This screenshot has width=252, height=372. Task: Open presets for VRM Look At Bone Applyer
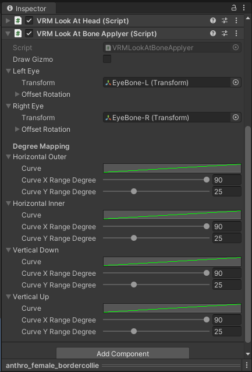coord(225,33)
